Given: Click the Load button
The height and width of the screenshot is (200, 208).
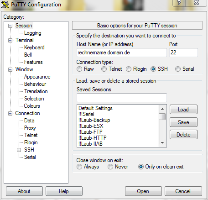Looking at the screenshot, I should pos(183,110).
